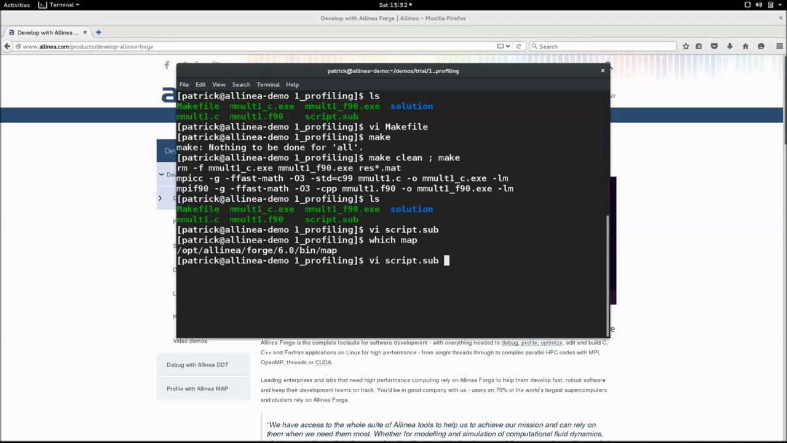Follow the 'profile' link in paragraph
Screen dimensions: 787x443
point(529,343)
